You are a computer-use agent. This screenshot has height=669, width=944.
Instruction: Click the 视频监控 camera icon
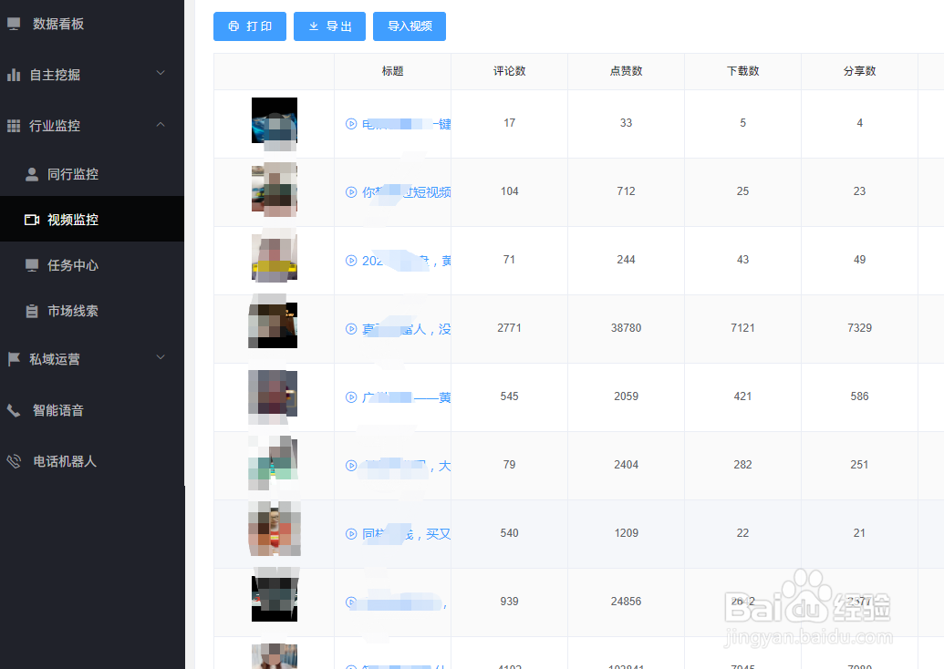pos(32,220)
